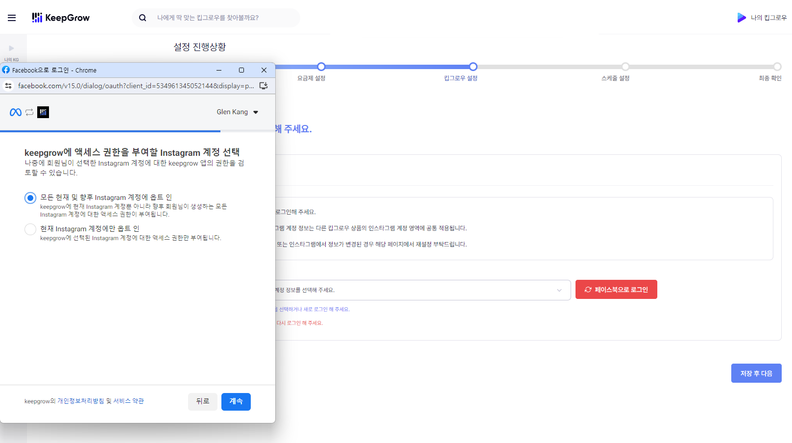Screen dimensions: 792x443
Task: Click the KeepGrow logo
Action: [x=61, y=18]
